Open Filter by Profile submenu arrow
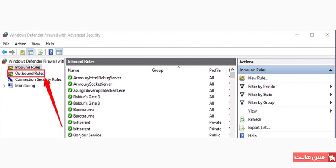The width and height of the screenshot is (336, 168). pos(331,87)
